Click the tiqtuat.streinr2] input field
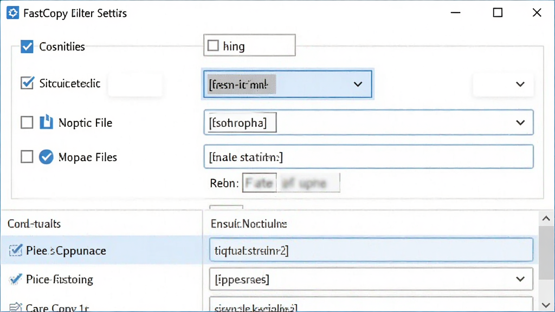The height and width of the screenshot is (312, 555). tap(371, 250)
